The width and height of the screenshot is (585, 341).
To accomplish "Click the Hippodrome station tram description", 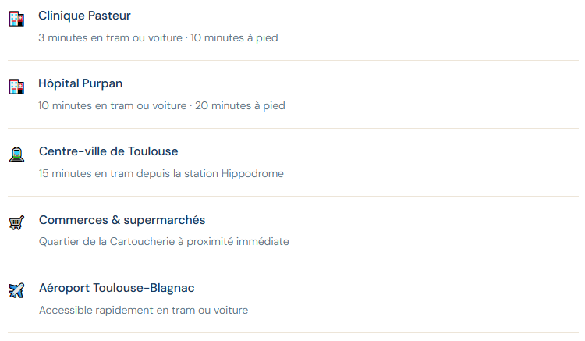I will [x=161, y=173].
